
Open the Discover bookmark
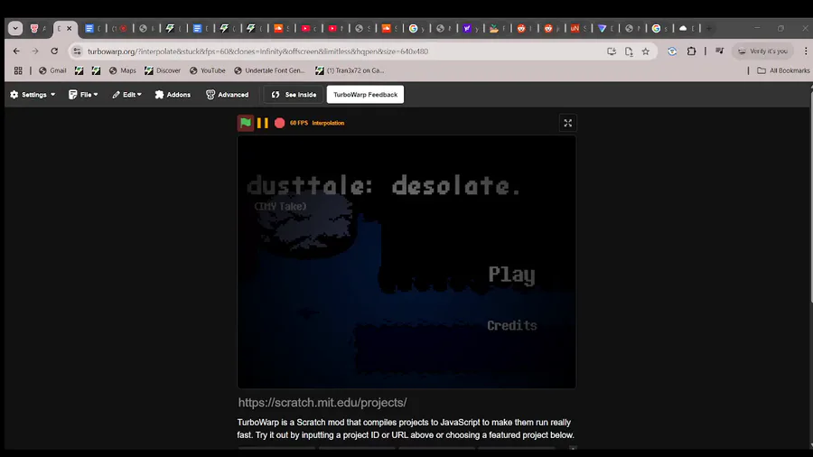[163, 70]
